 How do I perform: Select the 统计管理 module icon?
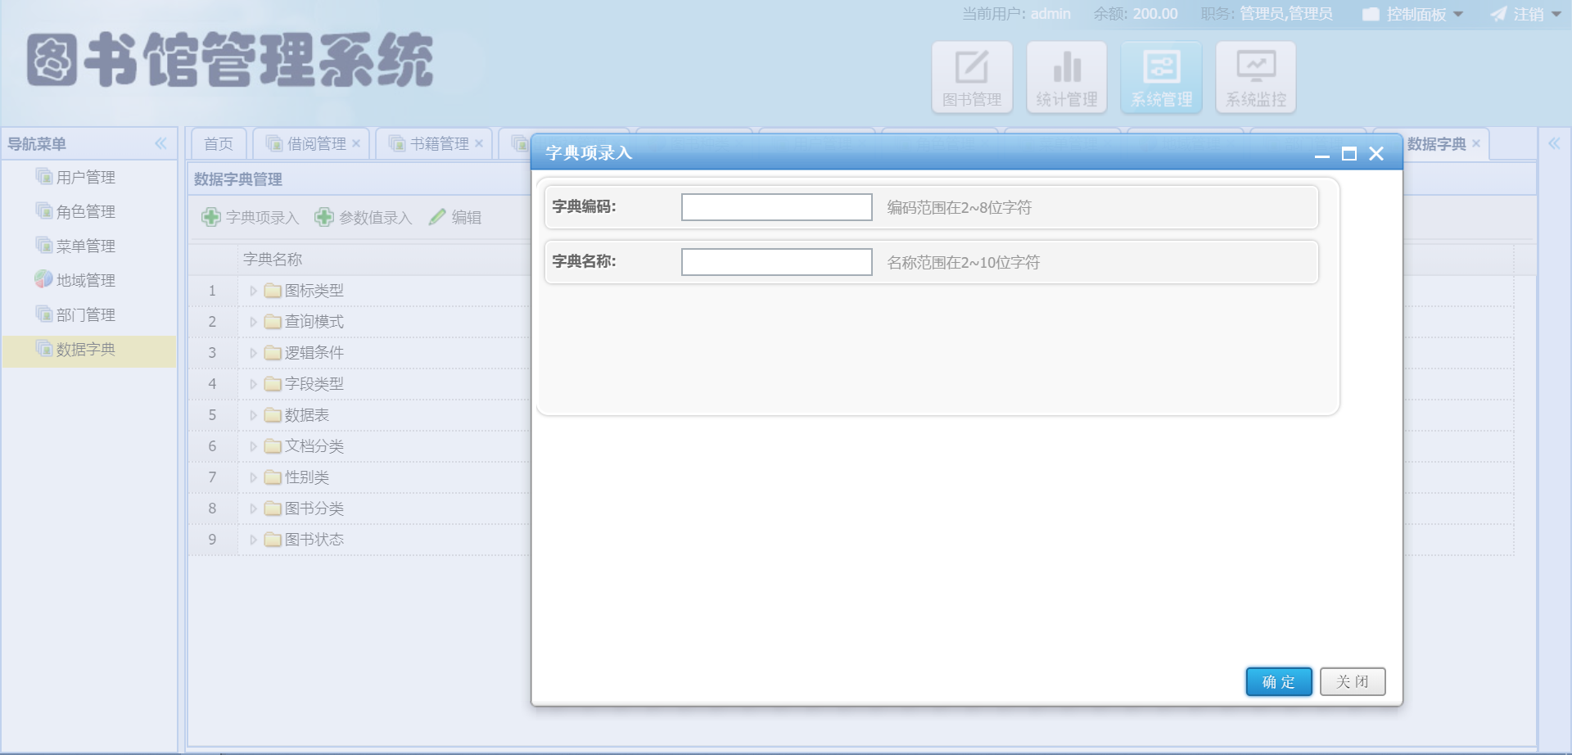pyautogui.click(x=1066, y=76)
